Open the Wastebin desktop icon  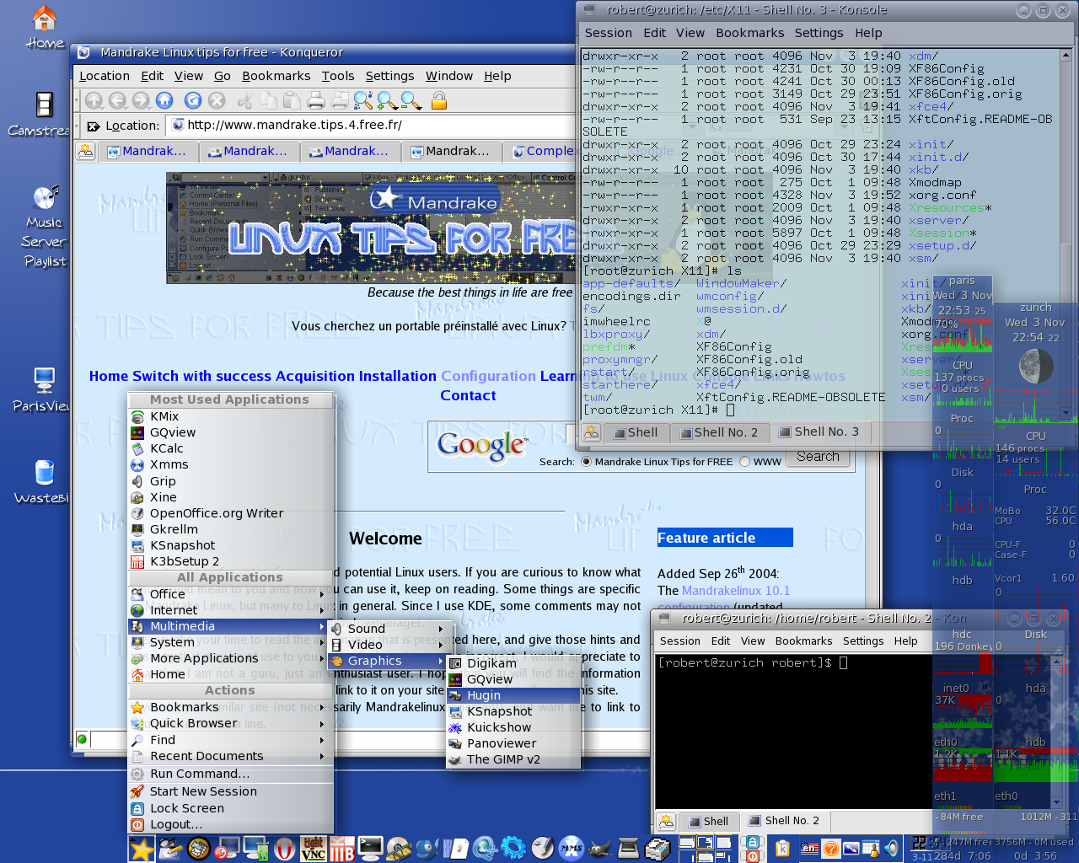pos(44,482)
